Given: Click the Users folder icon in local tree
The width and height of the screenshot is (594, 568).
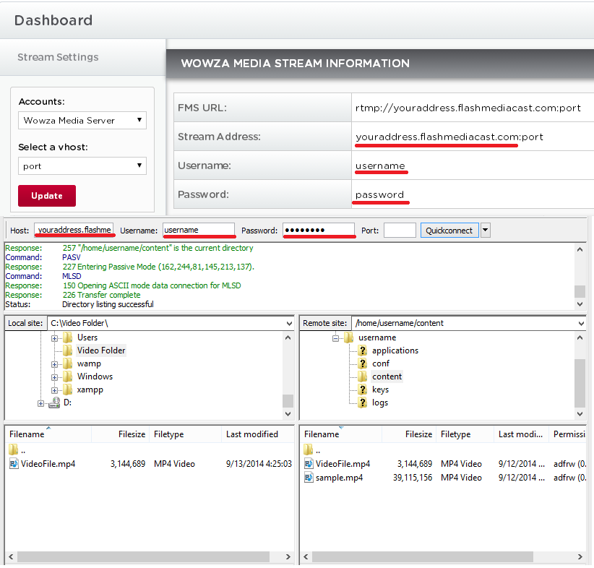Looking at the screenshot, I should [68, 337].
